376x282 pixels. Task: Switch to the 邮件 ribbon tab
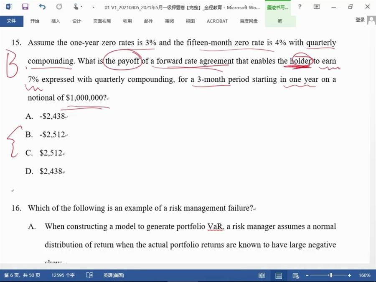point(148,21)
